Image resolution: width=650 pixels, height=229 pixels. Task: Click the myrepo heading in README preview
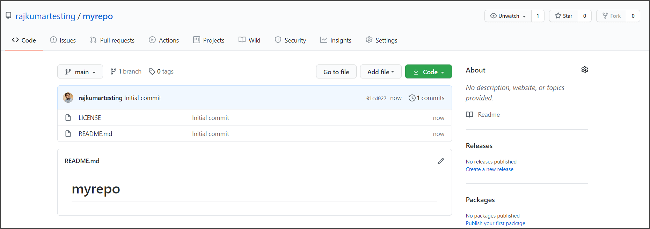[x=96, y=189]
